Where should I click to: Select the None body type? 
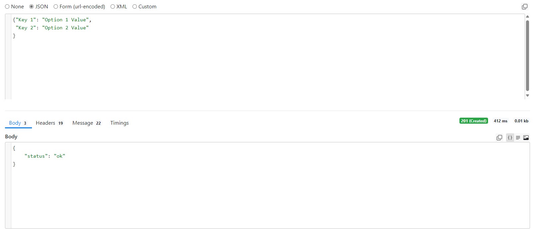[15, 7]
